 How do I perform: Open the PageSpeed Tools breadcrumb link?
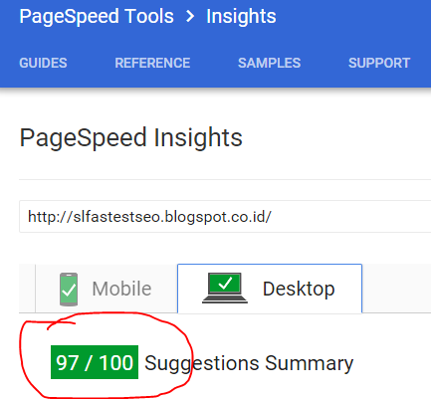97,17
